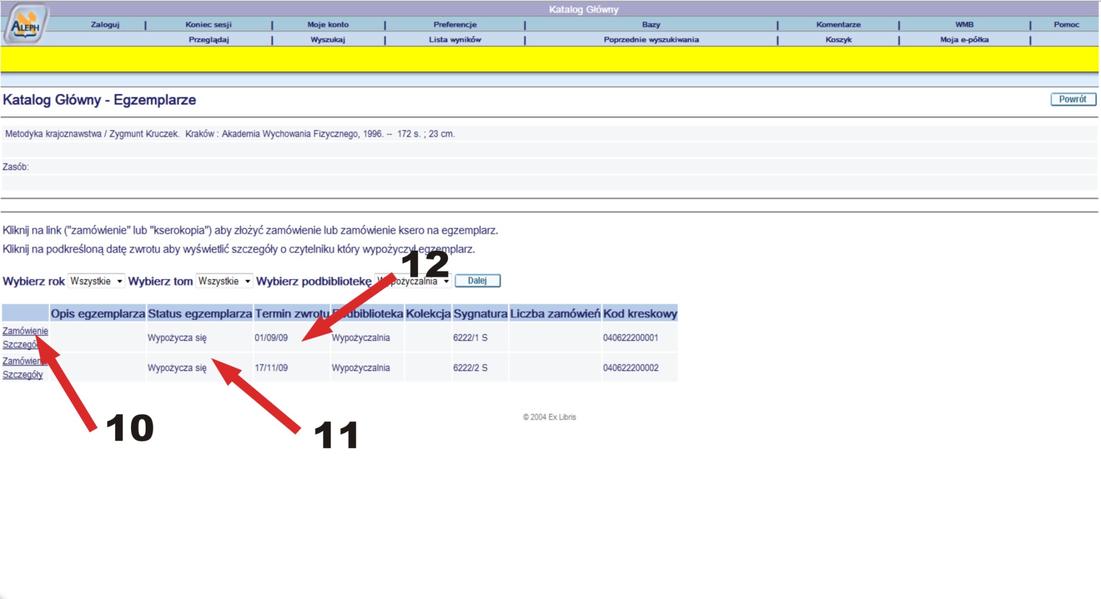This screenshot has height=599, width=1101.
Task: Click the Opis egzemplarza column header
Action: [98, 313]
